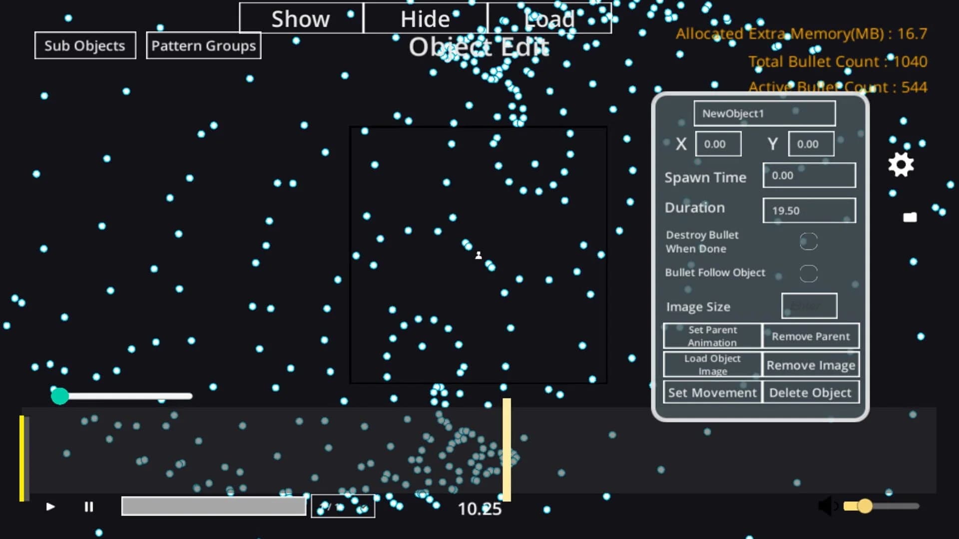Click Set Parent Animation
This screenshot has height=539, width=959.
[712, 336]
